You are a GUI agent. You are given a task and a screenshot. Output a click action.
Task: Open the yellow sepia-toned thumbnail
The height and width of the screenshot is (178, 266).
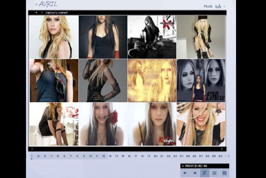[152, 81]
